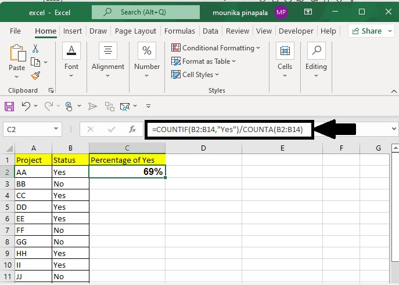399x285 pixels.
Task: Open Customize Quick Access Toolbar menu
Action: coord(148,106)
